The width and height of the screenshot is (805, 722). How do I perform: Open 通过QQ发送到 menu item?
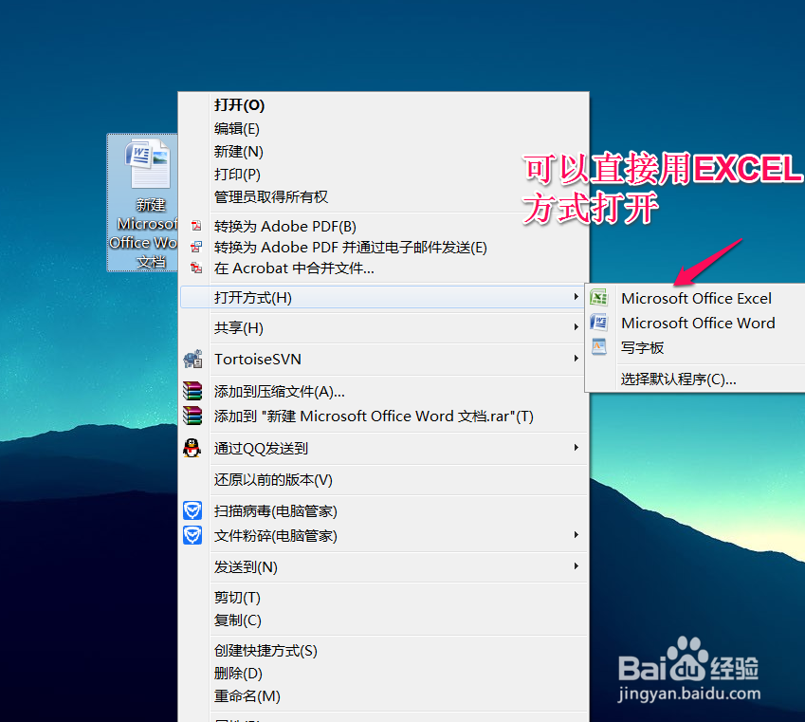click(x=383, y=449)
